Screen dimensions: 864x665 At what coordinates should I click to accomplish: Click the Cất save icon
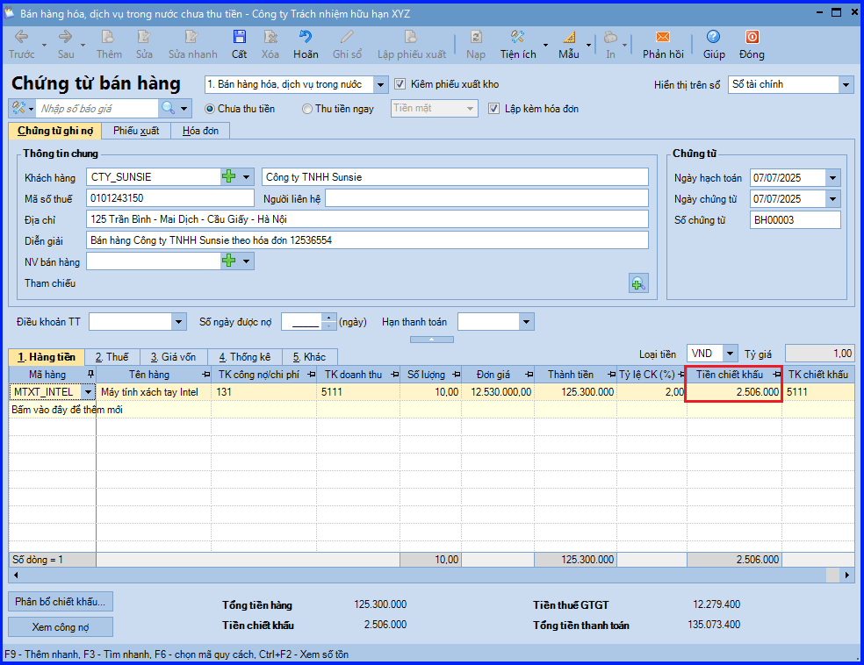(239, 37)
